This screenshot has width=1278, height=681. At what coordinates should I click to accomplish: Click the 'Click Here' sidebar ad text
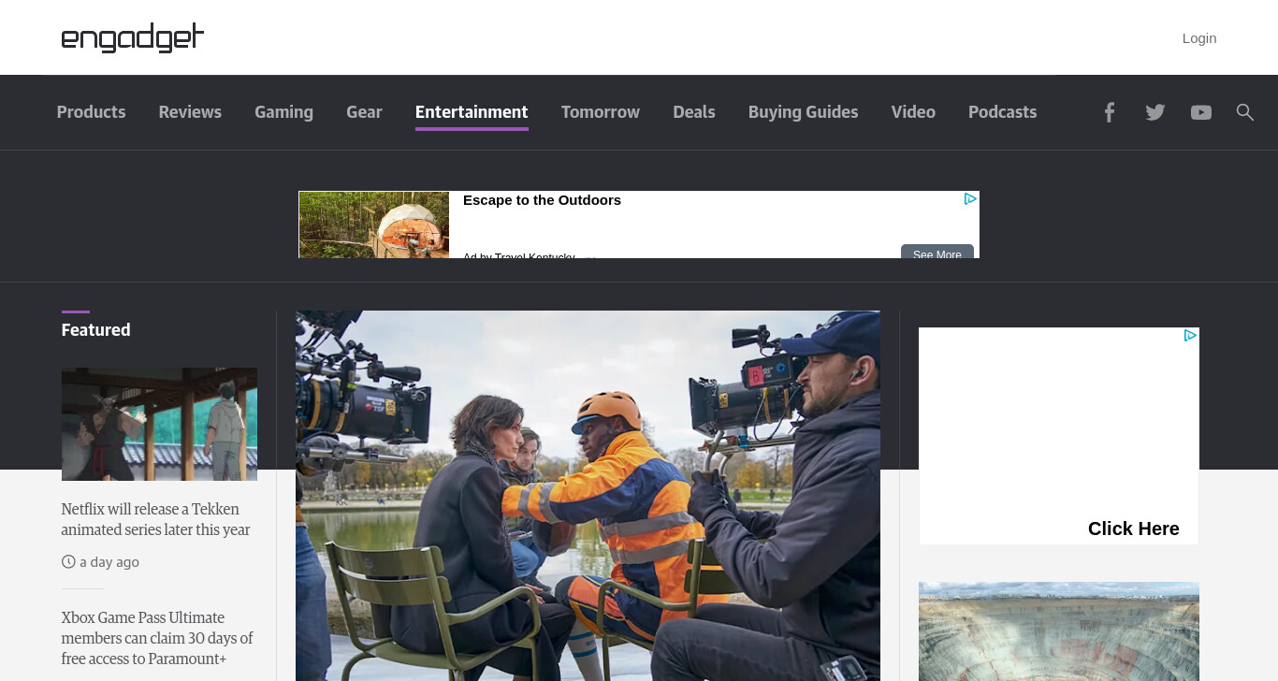[1133, 529]
